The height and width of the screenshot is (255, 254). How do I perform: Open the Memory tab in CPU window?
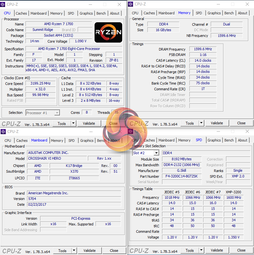tap(56, 13)
